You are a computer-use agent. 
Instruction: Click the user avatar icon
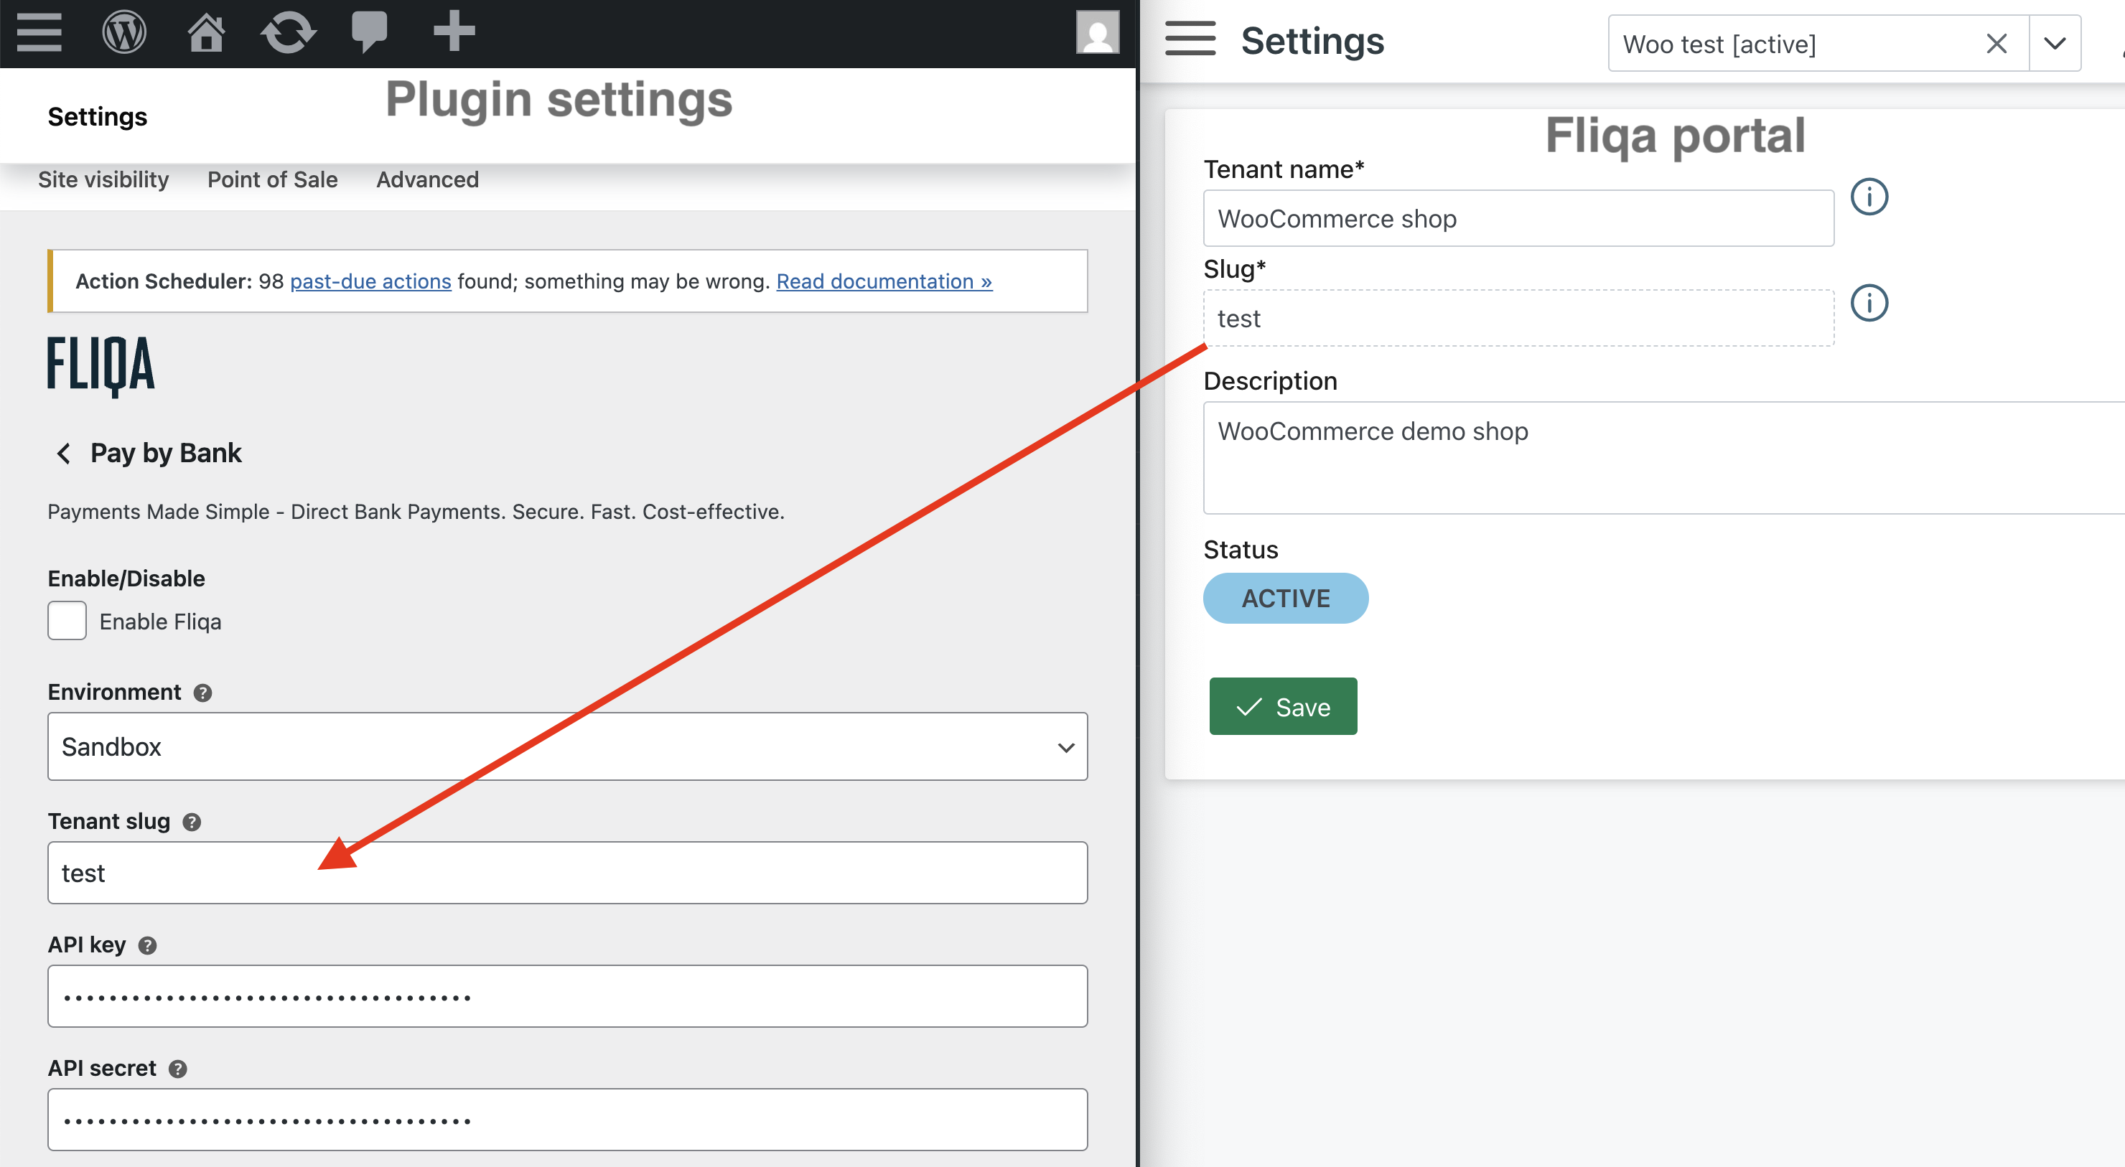pos(1097,33)
